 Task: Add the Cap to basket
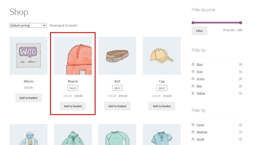[162, 106]
